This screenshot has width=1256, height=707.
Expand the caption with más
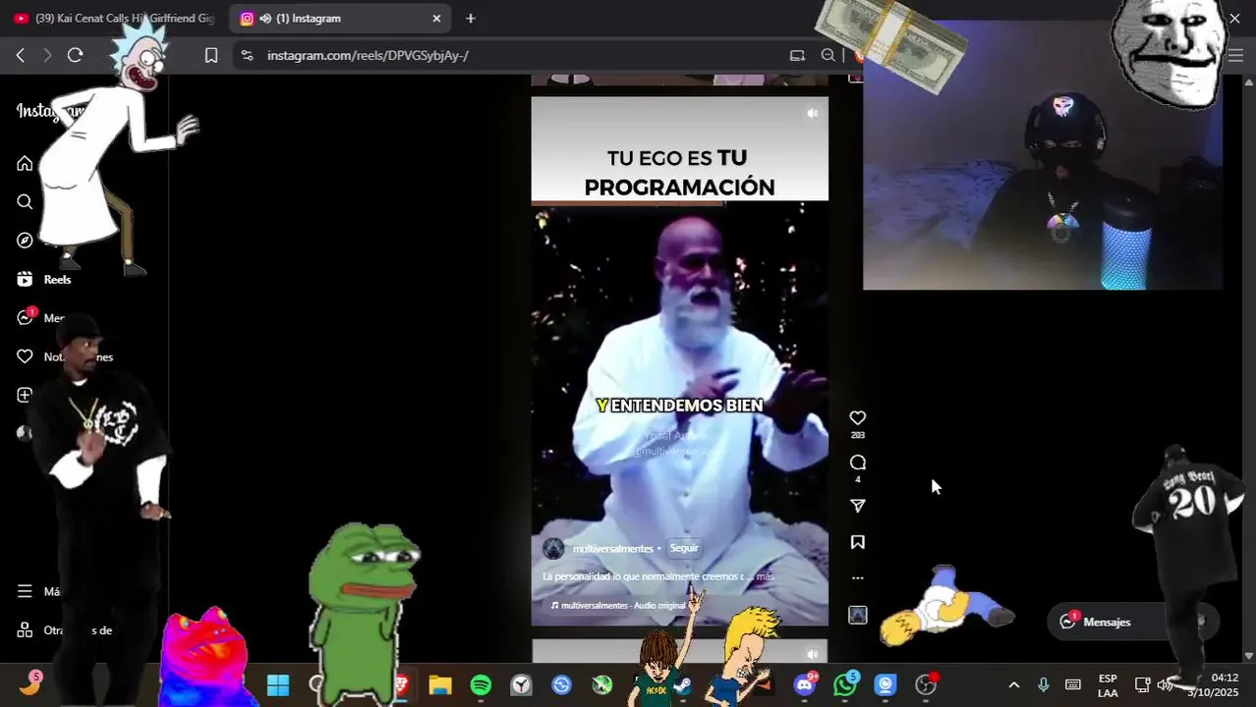point(765,576)
